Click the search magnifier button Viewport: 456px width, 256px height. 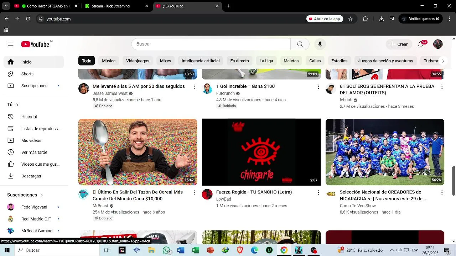300,44
